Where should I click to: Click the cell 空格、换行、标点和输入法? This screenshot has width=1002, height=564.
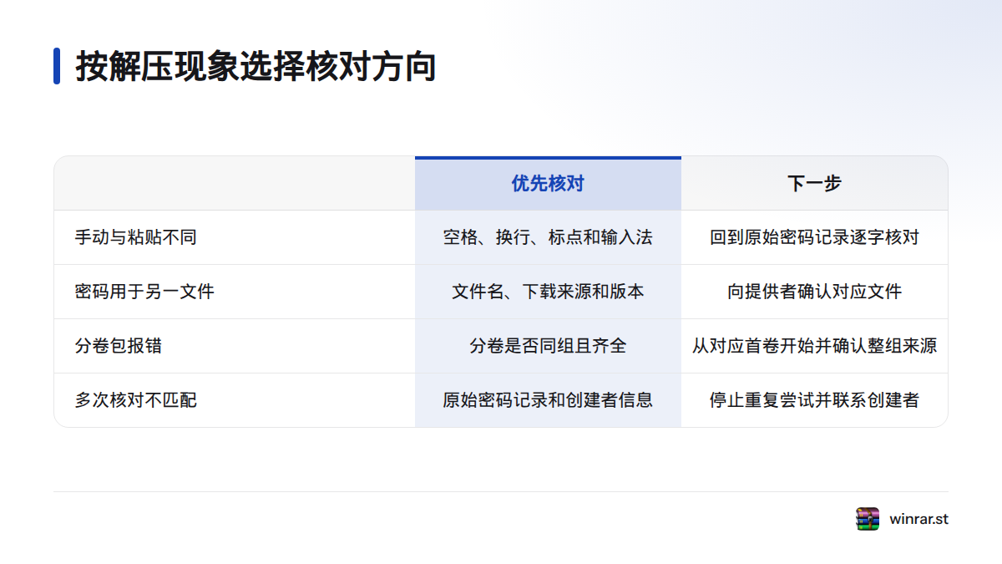pos(548,237)
